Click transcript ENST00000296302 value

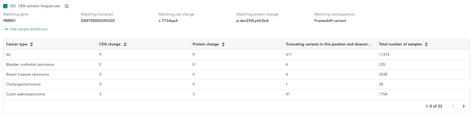[x=98, y=21]
